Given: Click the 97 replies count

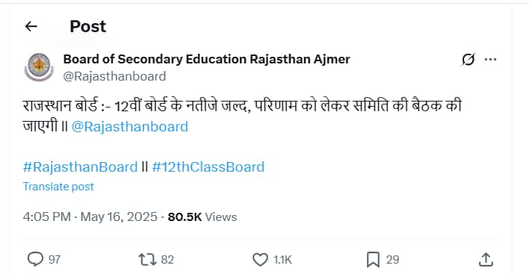Looking at the screenshot, I should 55,260.
